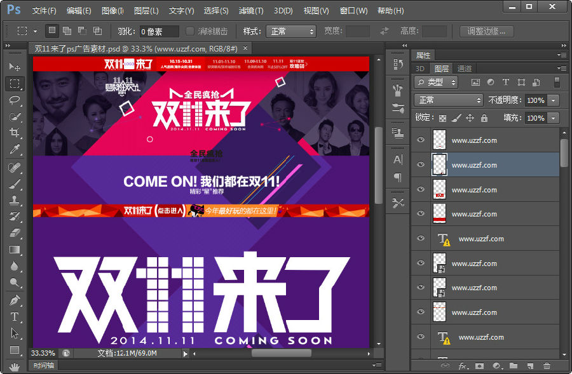
Task: Add a layer mask
Action: pyautogui.click(x=479, y=366)
